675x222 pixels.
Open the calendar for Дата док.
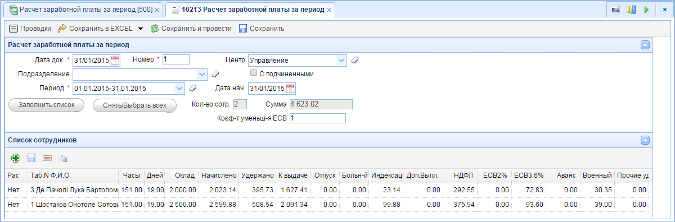(115, 60)
